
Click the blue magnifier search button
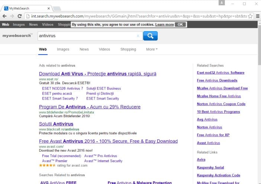point(150,36)
